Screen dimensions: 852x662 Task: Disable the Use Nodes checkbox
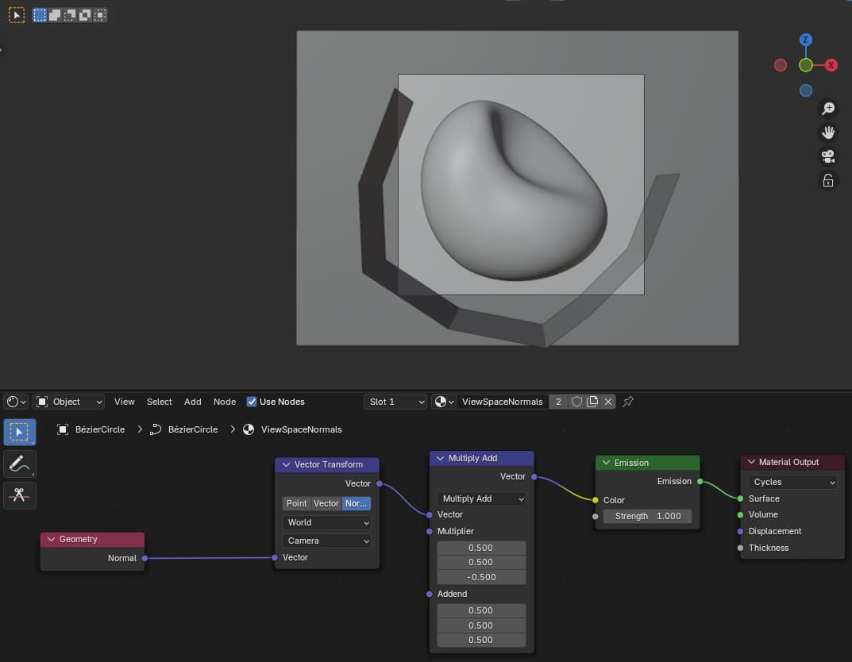pyautogui.click(x=252, y=402)
